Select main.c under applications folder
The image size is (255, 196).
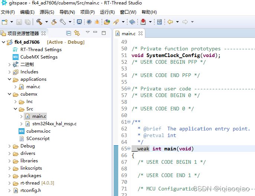point(33,87)
